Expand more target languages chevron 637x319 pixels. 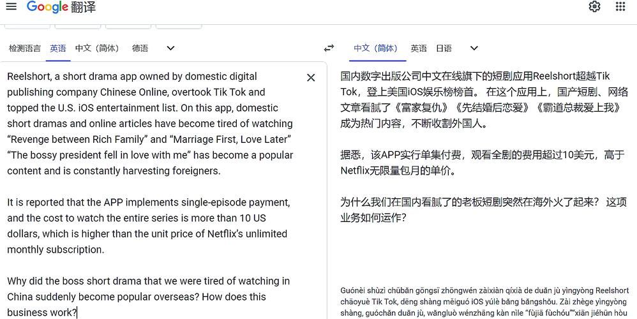tap(474, 48)
